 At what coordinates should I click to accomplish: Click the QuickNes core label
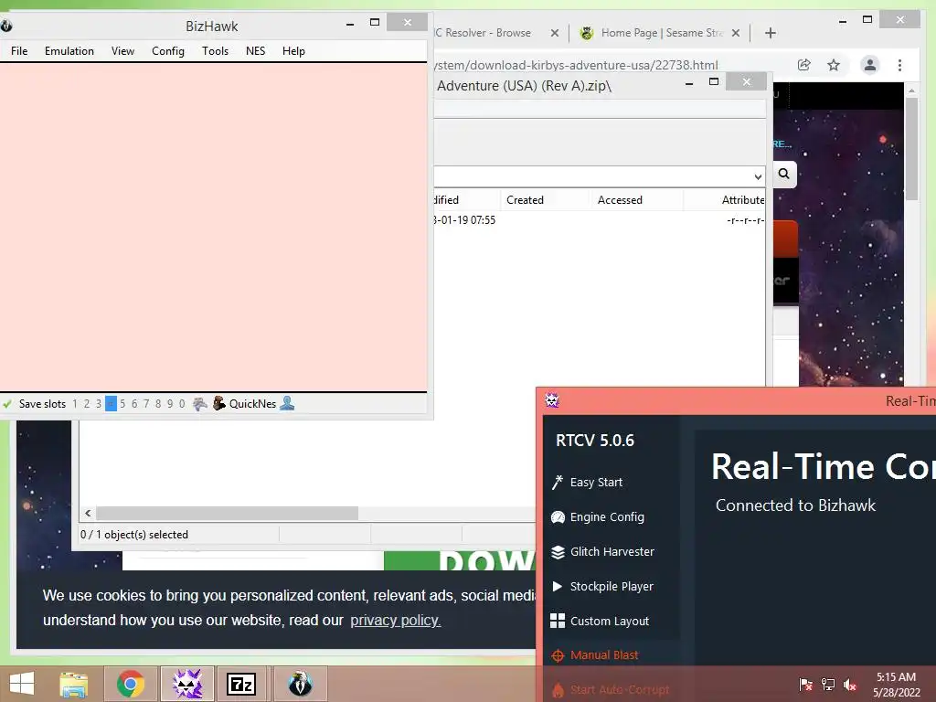point(252,404)
